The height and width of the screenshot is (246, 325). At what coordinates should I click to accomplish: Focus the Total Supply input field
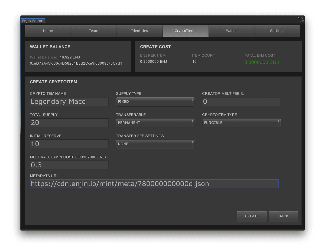69,123
